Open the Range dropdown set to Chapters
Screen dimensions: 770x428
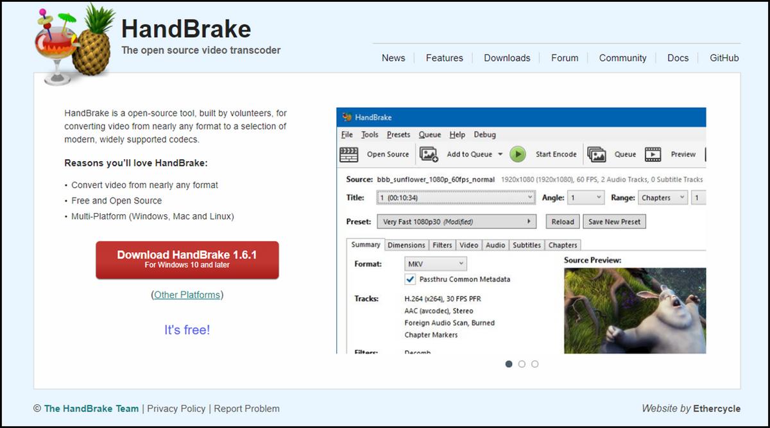point(663,198)
